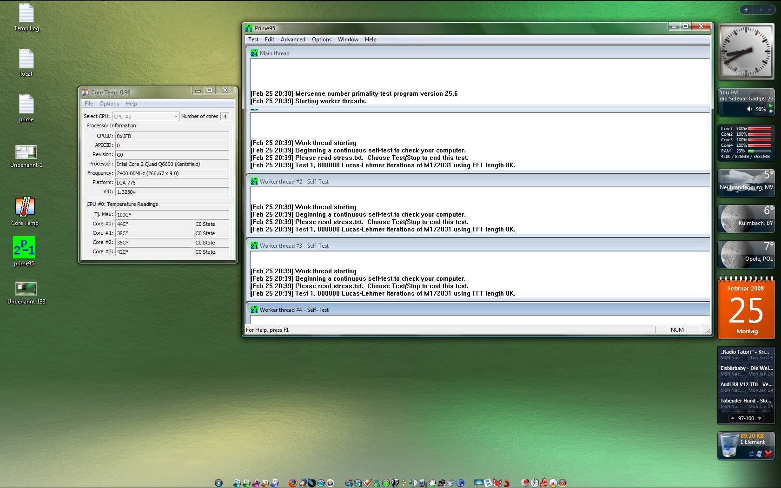Open Core Temp Help menu
The width and height of the screenshot is (781, 488).
click(131, 104)
